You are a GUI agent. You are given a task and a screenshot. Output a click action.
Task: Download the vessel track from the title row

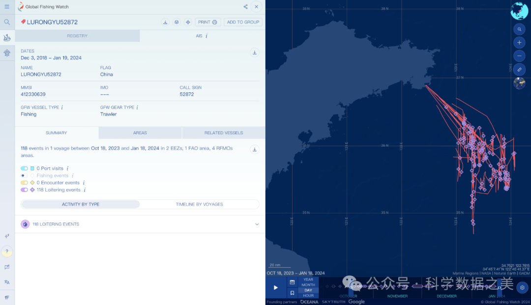tap(165, 22)
